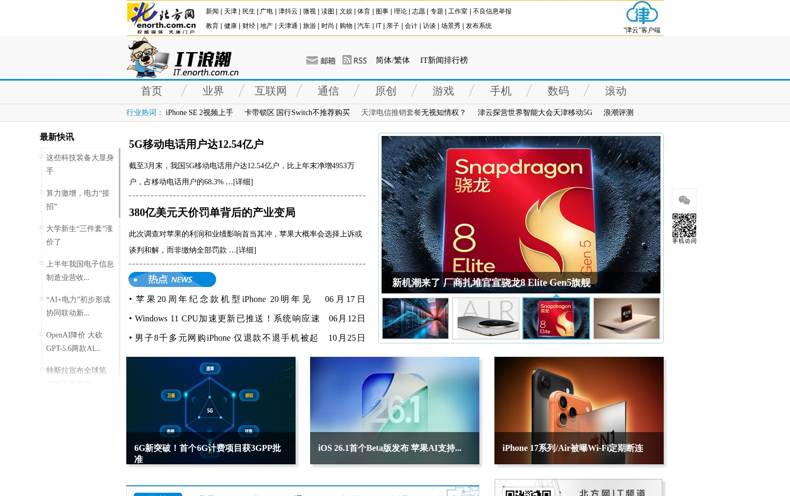Select the AIR phone carousel thumbnail
Image resolution: width=790 pixels, height=496 pixels.
point(486,319)
